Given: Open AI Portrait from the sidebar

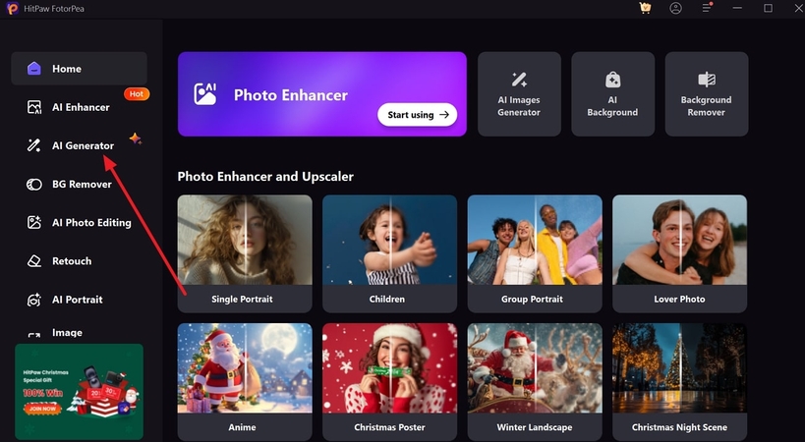Looking at the screenshot, I should tap(79, 300).
